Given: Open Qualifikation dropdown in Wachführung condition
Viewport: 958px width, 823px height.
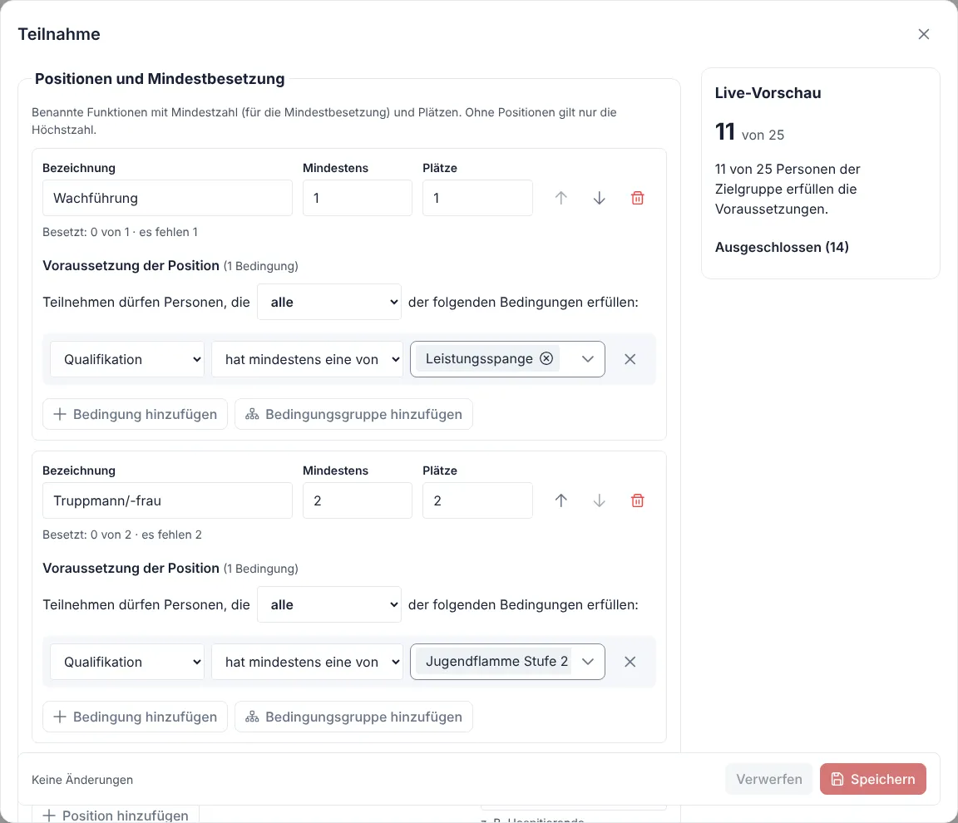Looking at the screenshot, I should pos(127,359).
